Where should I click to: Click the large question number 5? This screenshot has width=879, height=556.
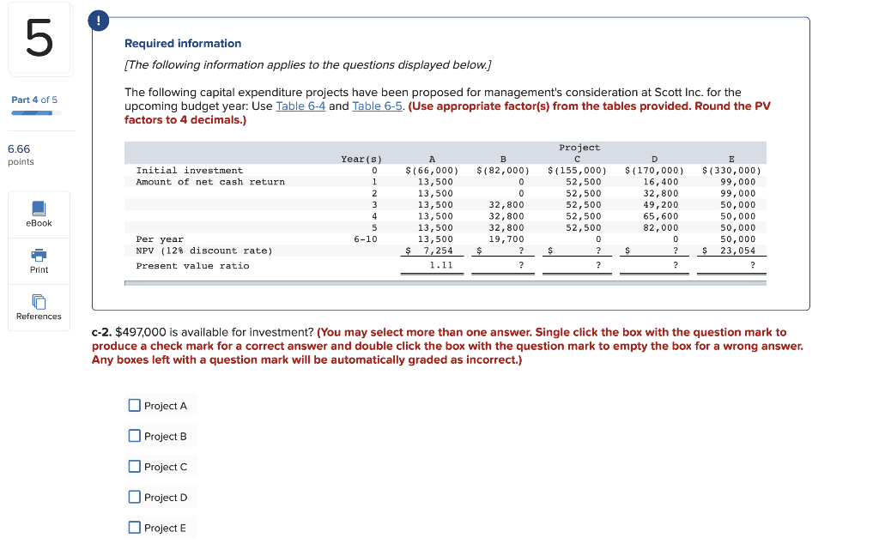tap(38, 38)
